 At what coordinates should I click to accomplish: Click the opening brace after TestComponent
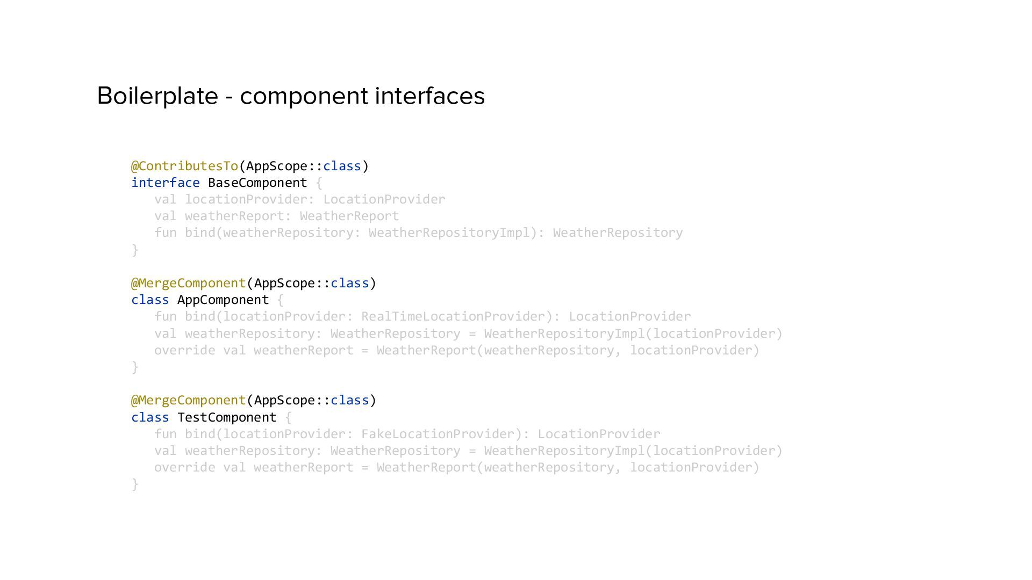click(289, 417)
